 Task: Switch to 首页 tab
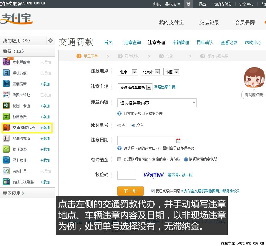108,42
